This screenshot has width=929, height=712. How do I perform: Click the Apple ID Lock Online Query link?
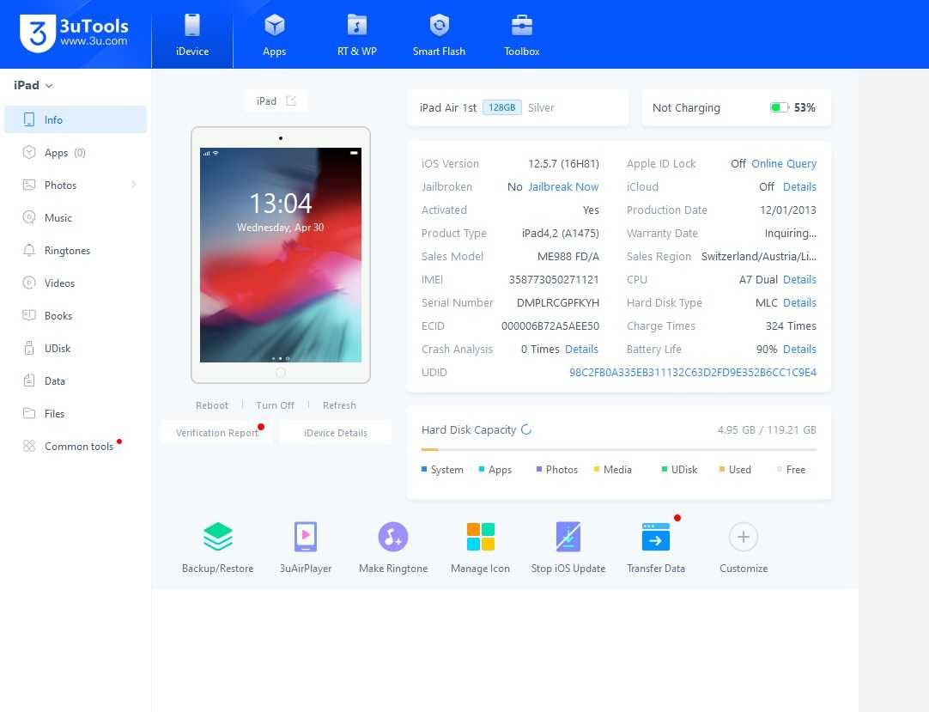[783, 164]
